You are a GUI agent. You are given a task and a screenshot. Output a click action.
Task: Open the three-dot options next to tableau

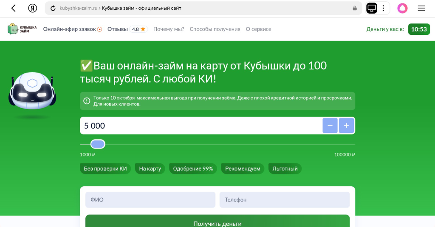383,8
